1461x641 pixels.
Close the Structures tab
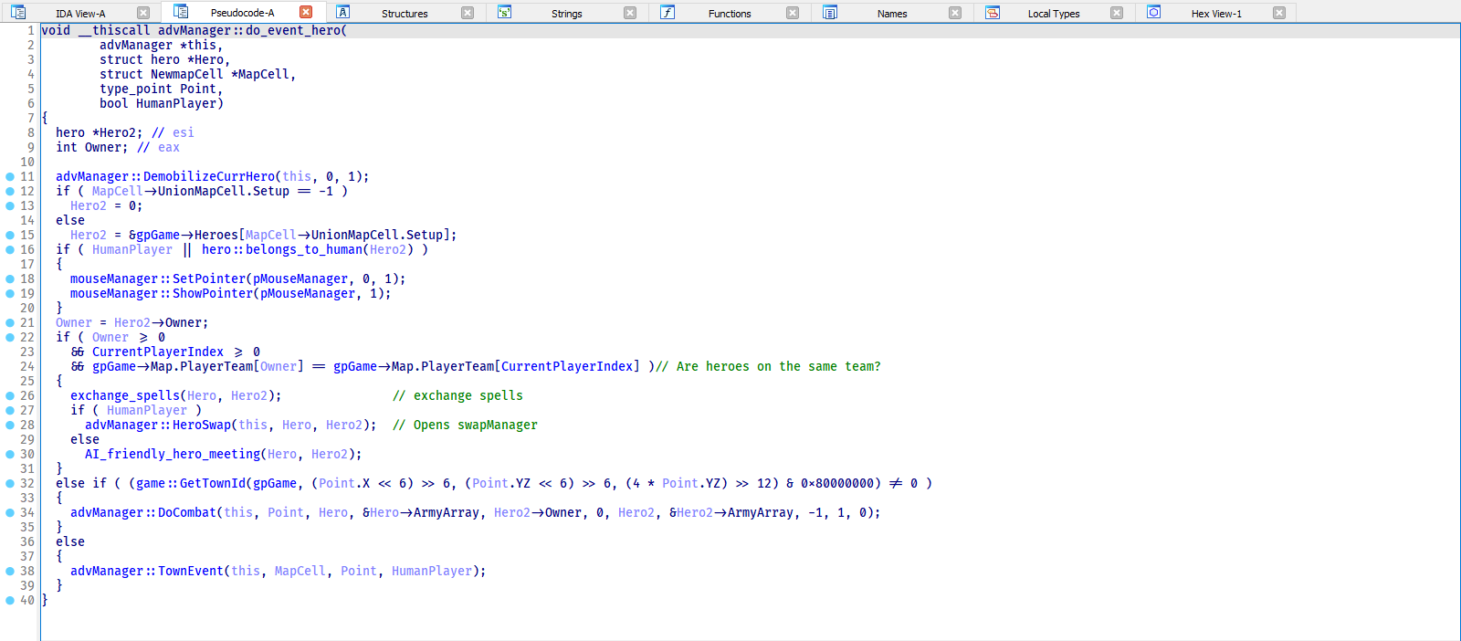pos(468,13)
